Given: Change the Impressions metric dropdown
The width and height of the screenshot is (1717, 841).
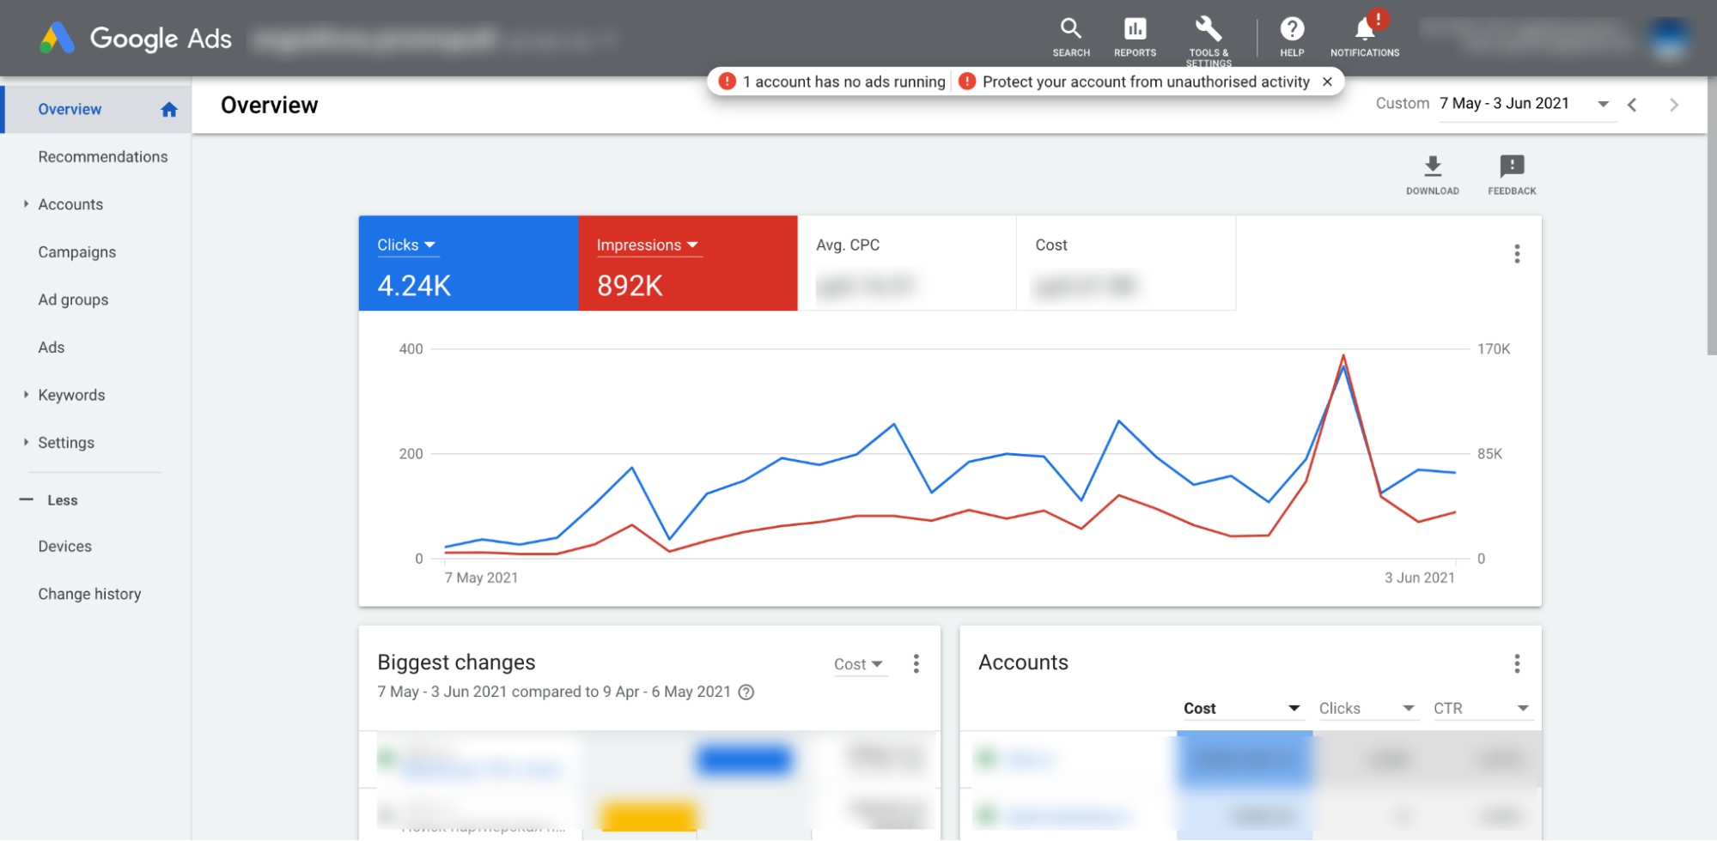Looking at the screenshot, I should click(x=648, y=245).
